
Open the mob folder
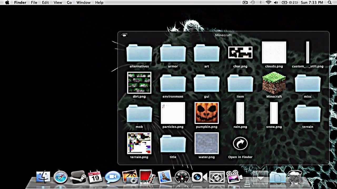(139, 114)
